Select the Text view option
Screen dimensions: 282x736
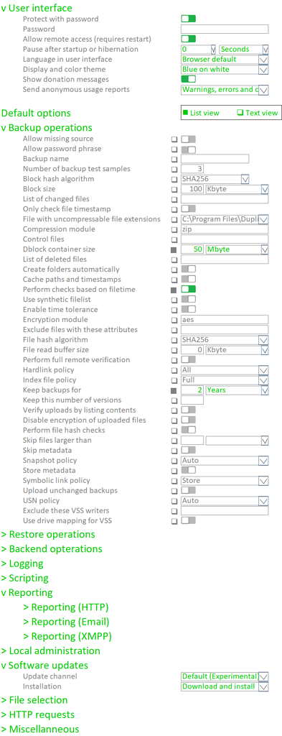click(257, 113)
